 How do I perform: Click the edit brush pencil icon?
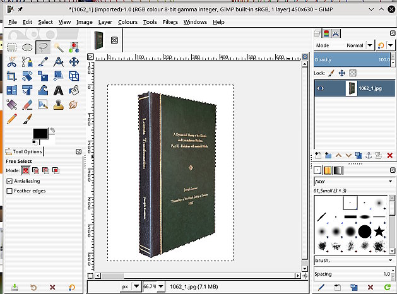[321, 287]
